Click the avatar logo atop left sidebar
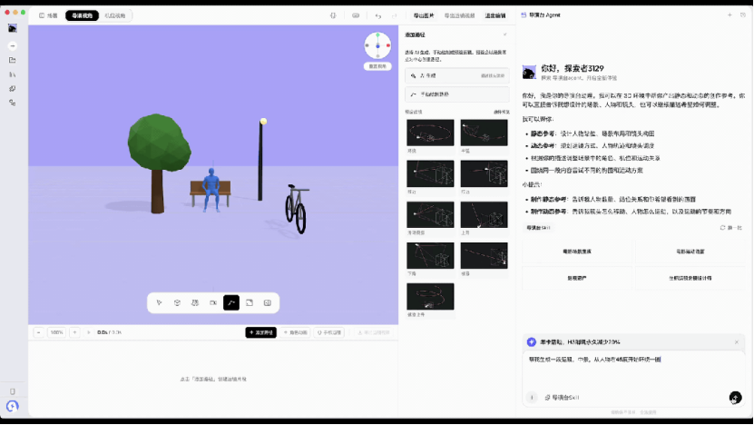Viewport: 754px width, 425px height. coord(13,28)
